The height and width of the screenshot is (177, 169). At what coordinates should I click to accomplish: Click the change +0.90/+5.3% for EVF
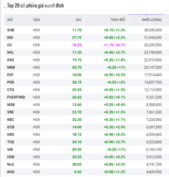115,75
